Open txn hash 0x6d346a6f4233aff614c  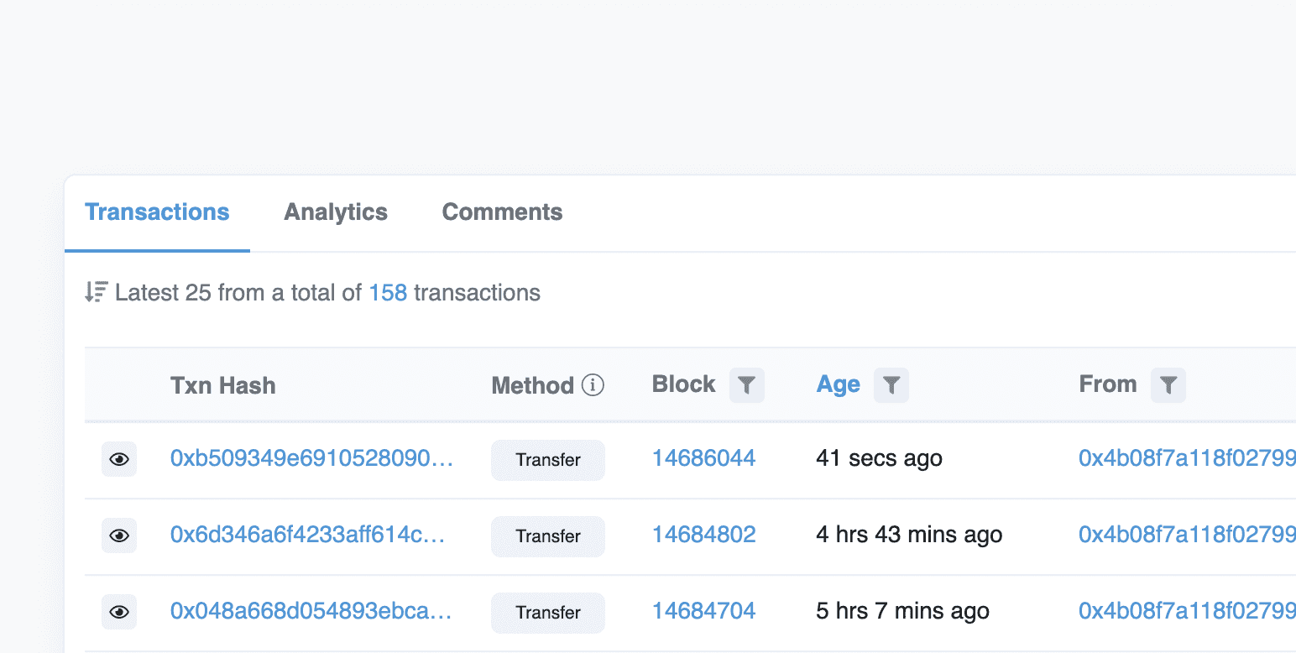pos(307,535)
